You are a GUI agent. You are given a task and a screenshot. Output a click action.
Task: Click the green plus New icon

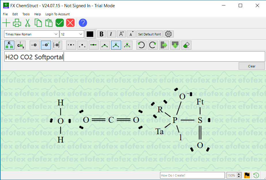[x=6, y=23]
